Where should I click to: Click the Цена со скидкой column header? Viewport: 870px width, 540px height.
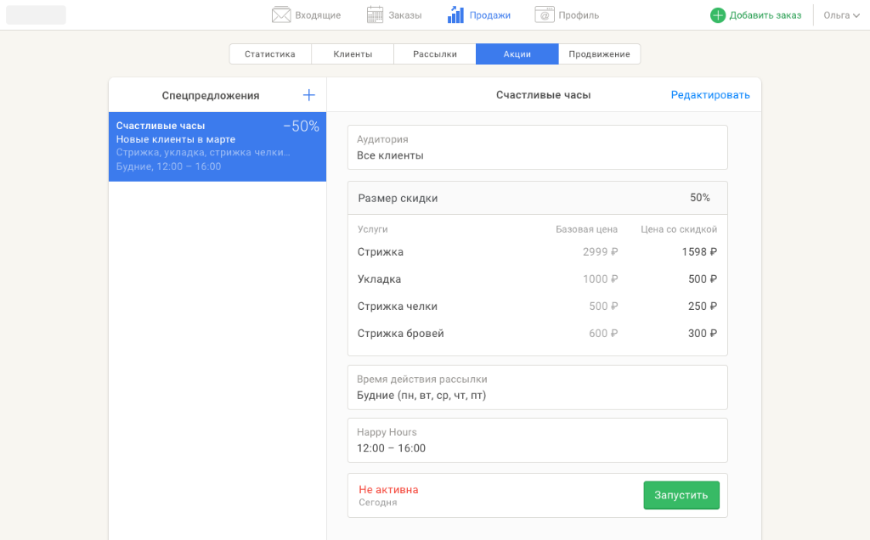click(679, 229)
